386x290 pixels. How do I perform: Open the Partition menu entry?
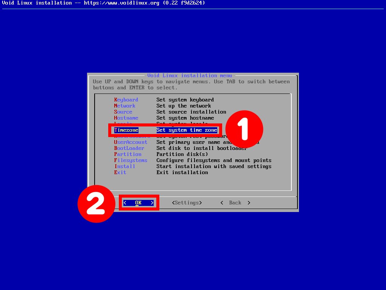[128, 154]
